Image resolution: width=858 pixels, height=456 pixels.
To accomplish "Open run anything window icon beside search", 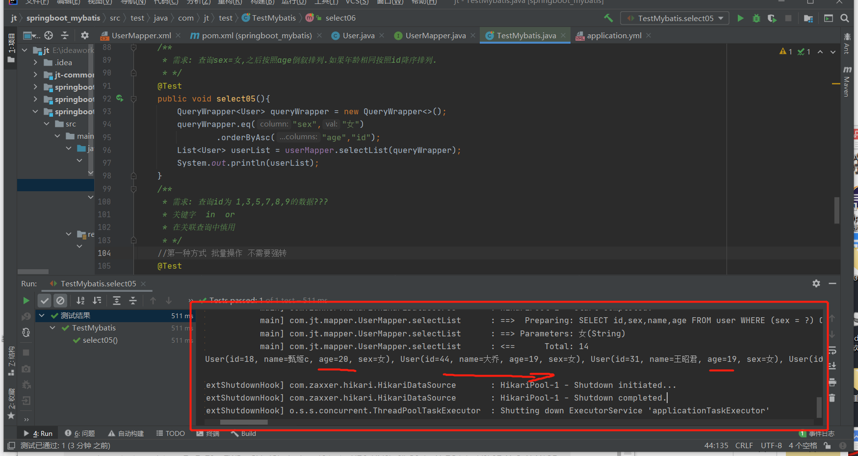I will [x=829, y=18].
